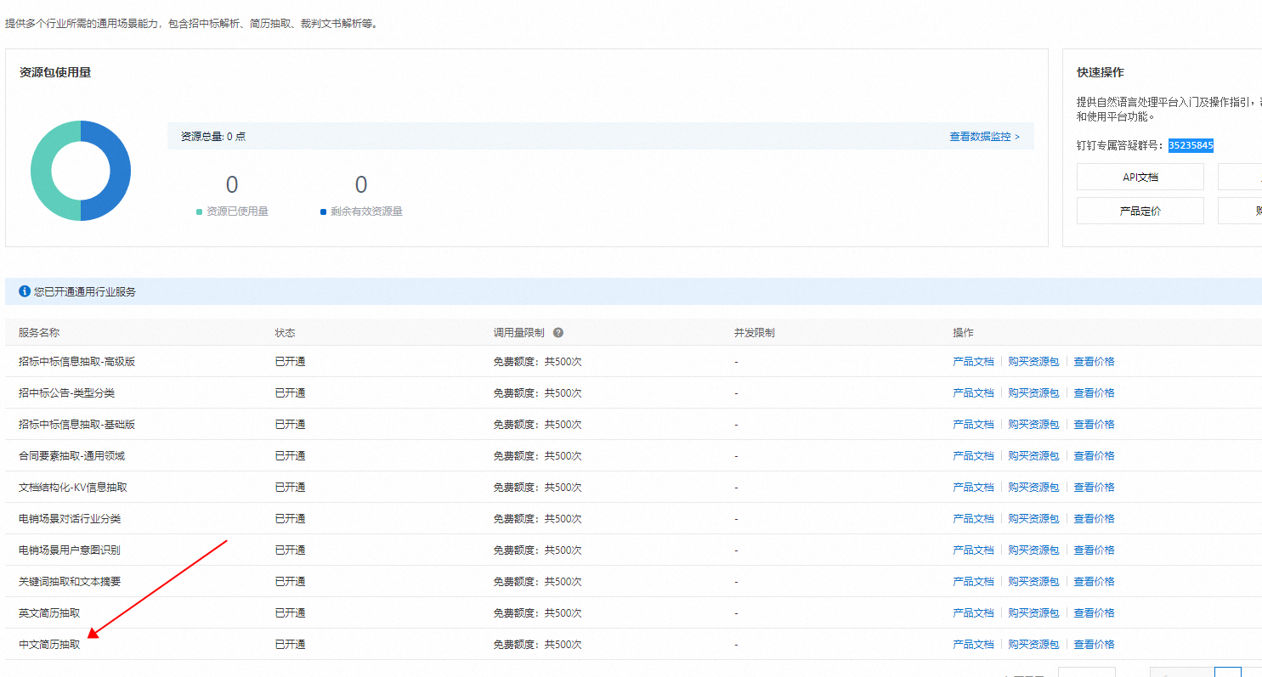Click the 合同要素抽取-通用领域 service name
The height and width of the screenshot is (677, 1262).
(x=71, y=455)
